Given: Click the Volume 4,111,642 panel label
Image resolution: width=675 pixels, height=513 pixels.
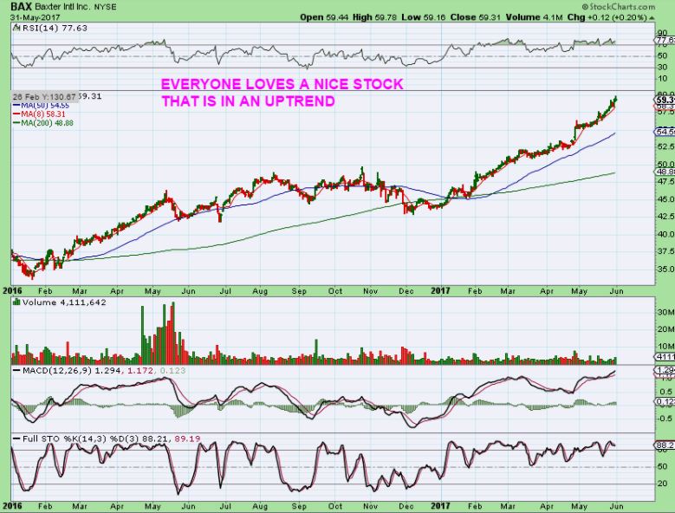Looking at the screenshot, I should [64, 302].
